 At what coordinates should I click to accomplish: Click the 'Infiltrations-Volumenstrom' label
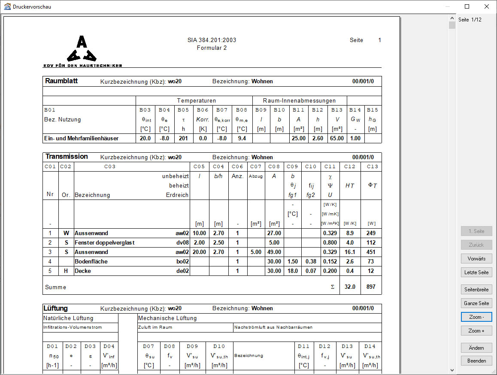coord(73,327)
